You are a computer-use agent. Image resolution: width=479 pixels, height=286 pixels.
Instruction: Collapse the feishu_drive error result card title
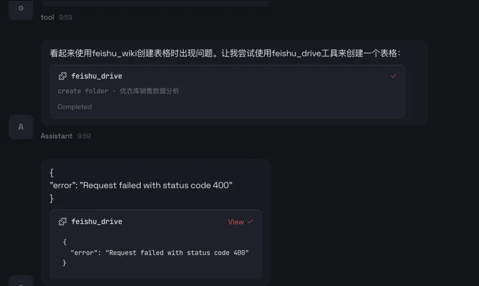click(x=97, y=222)
